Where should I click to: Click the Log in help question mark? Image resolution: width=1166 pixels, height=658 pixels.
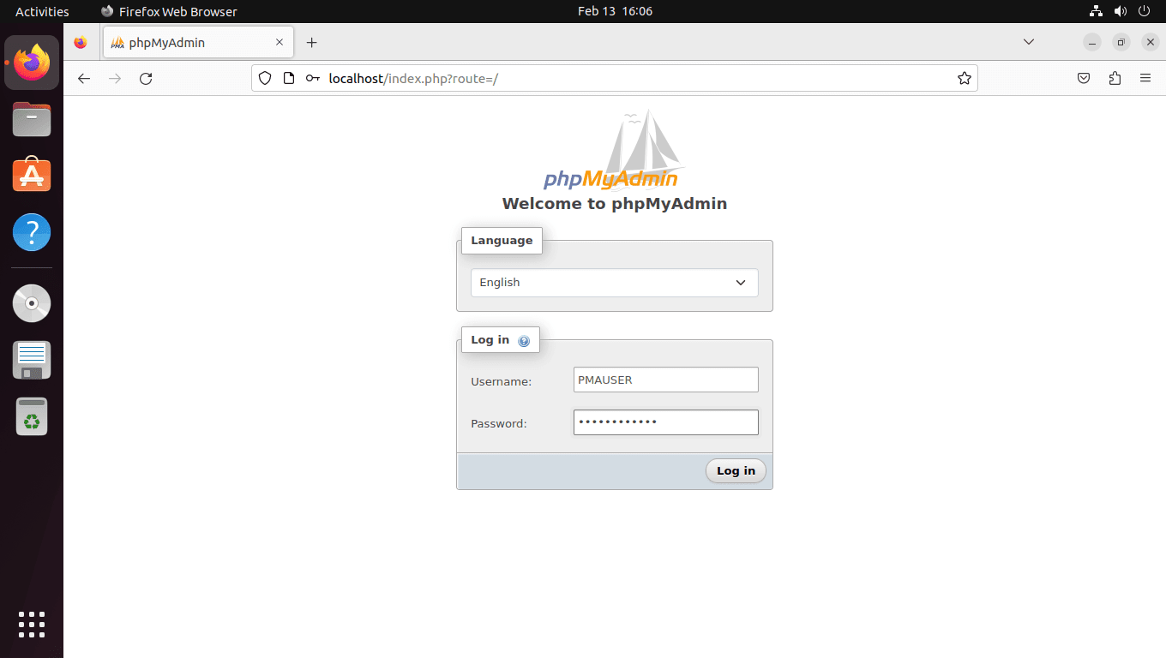[523, 340]
